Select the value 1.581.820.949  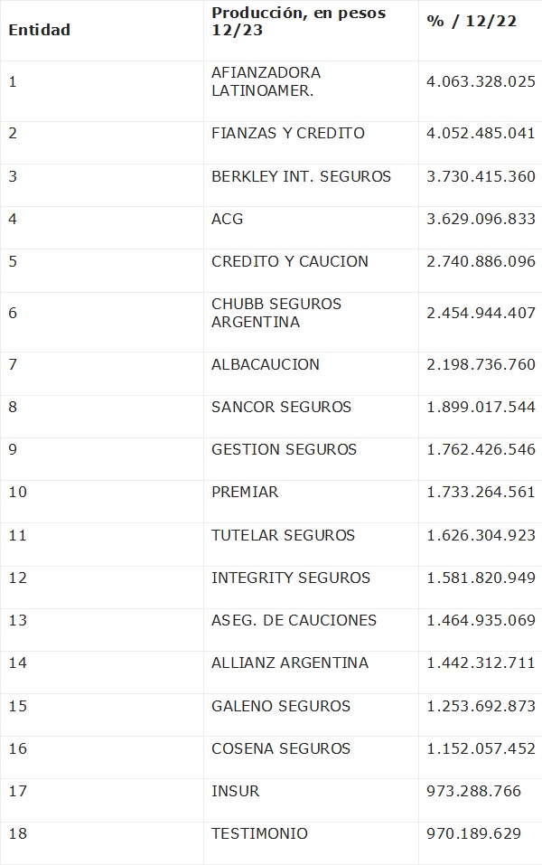(x=481, y=578)
